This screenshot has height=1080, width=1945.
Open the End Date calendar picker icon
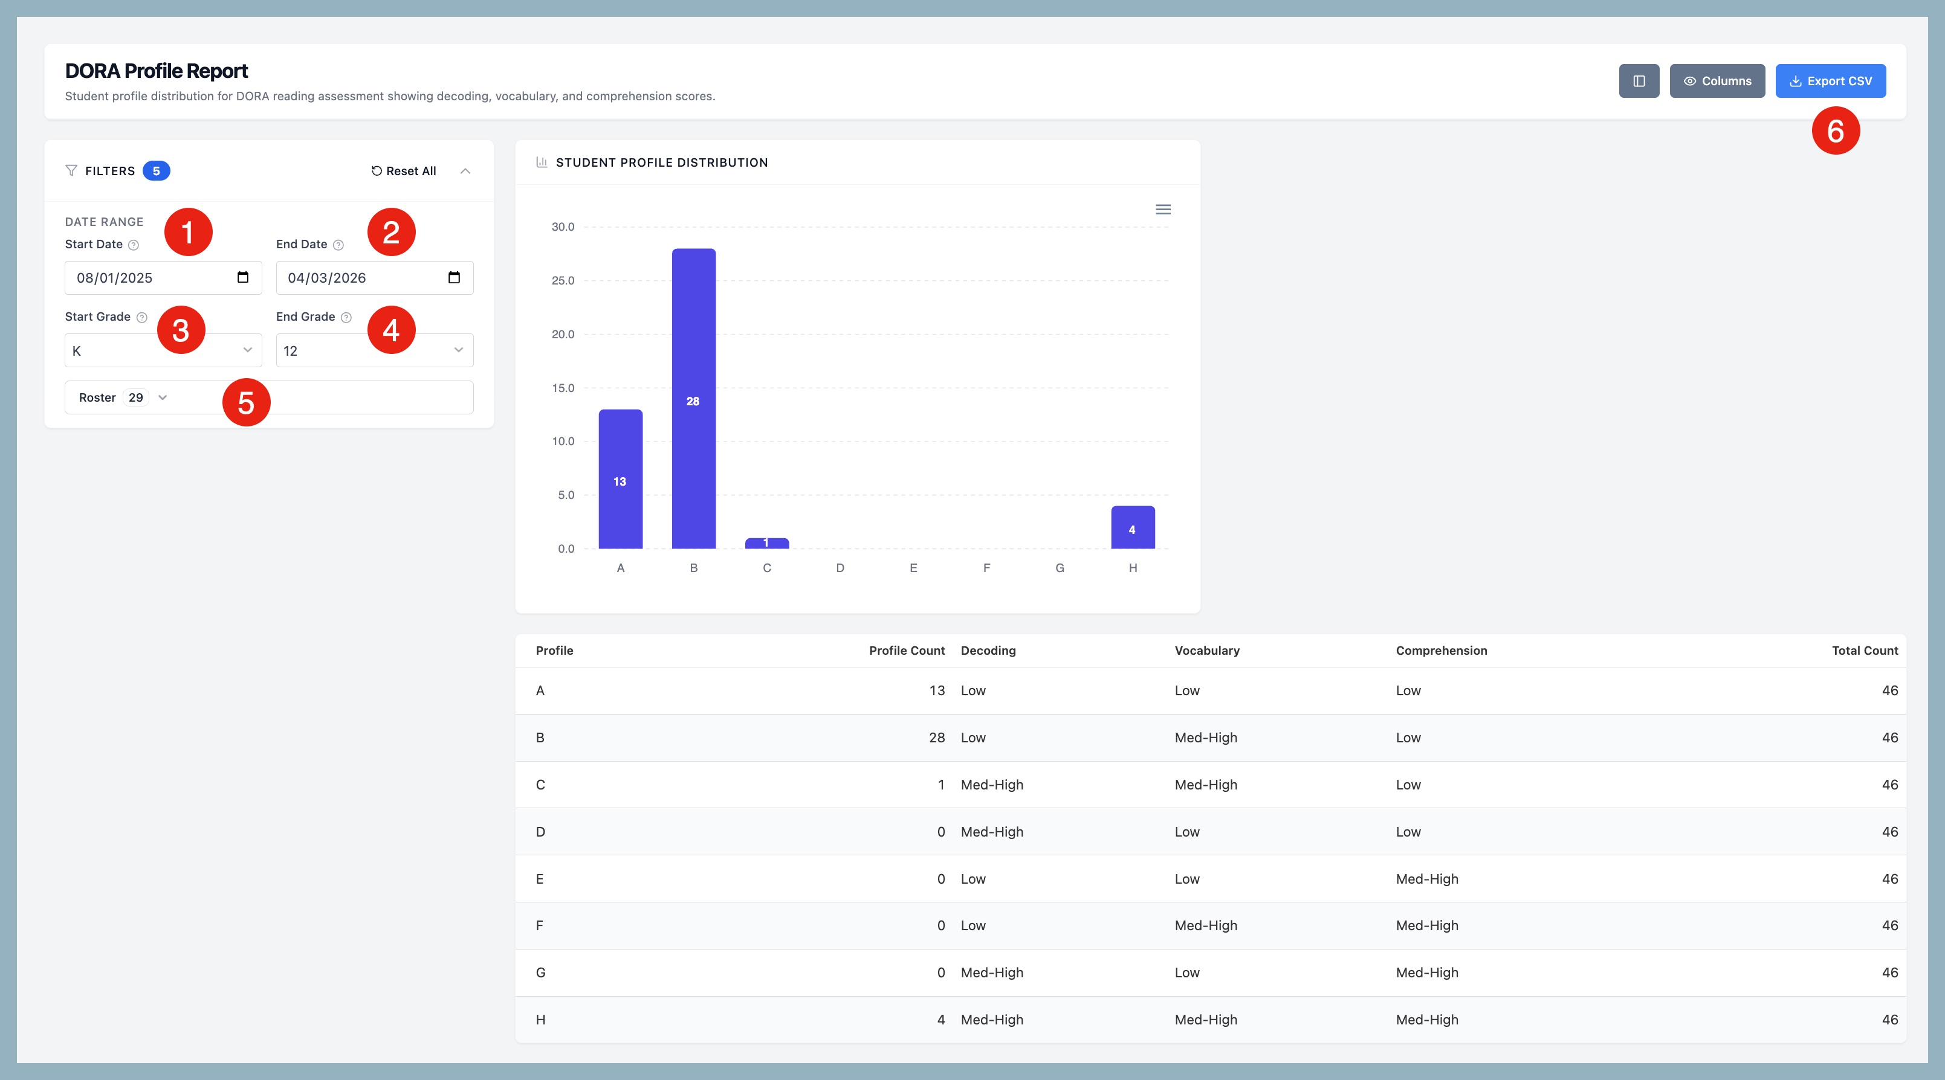pyautogui.click(x=454, y=277)
